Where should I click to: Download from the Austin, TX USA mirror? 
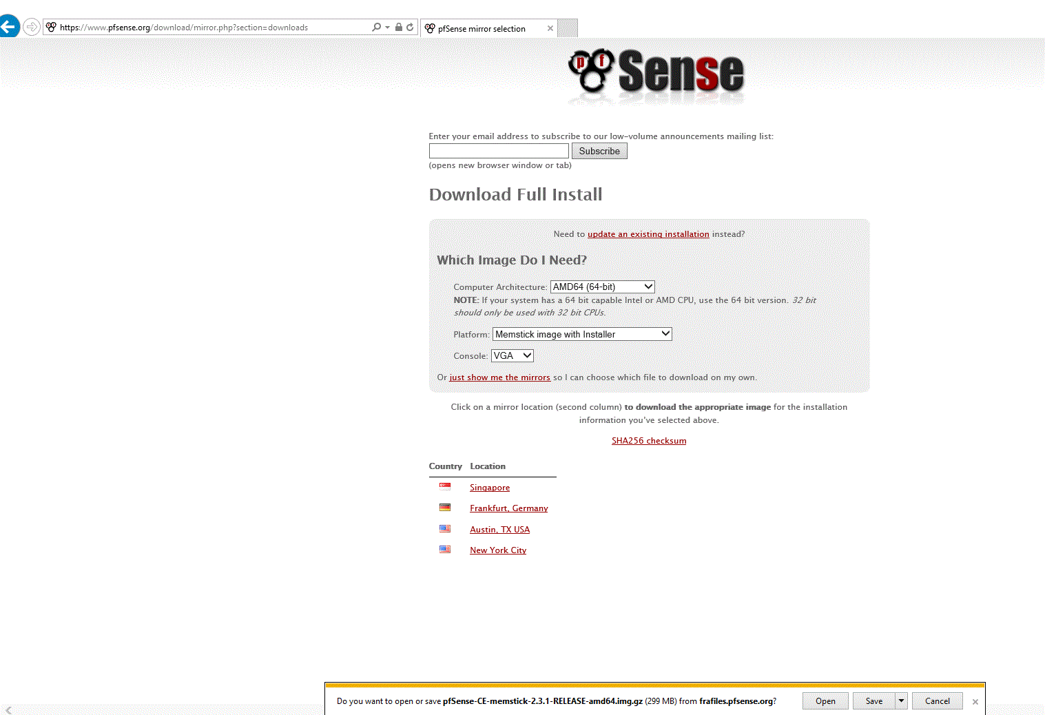coord(500,530)
